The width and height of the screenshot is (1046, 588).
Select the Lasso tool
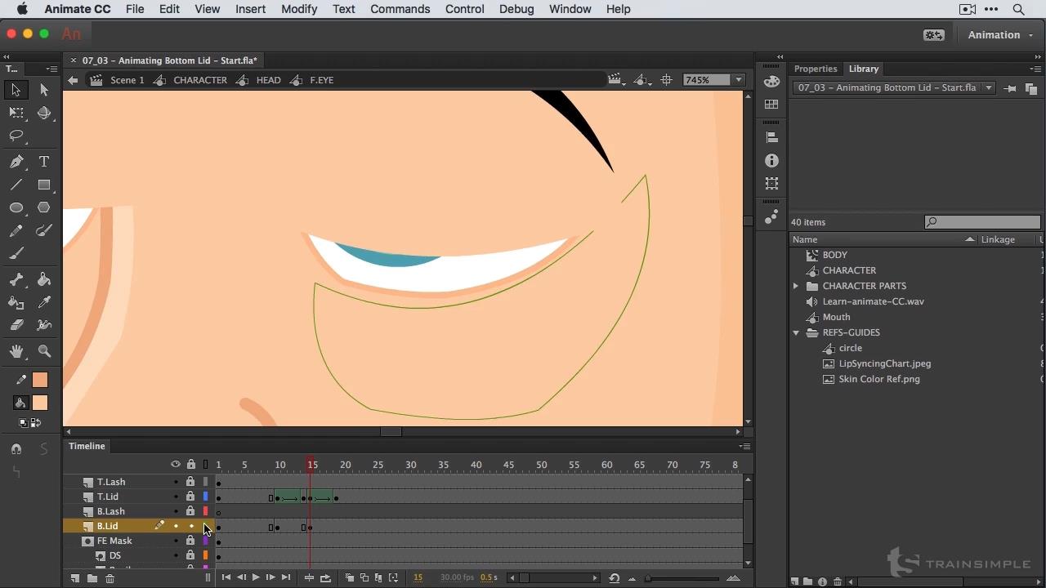pyautogui.click(x=16, y=136)
